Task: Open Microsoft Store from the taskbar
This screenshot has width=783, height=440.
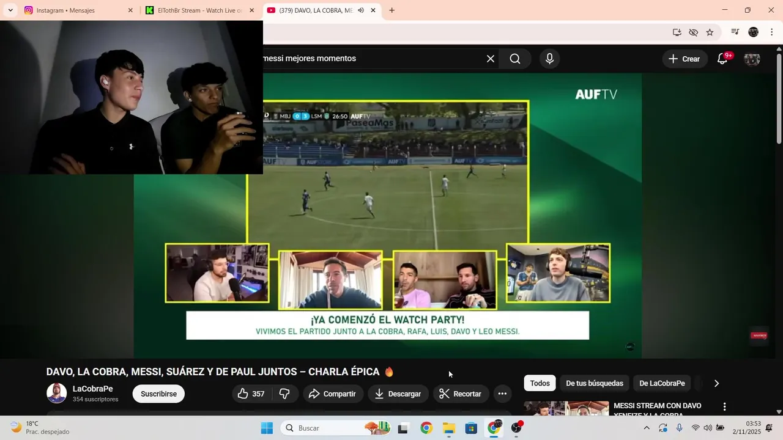Action: coord(471,428)
